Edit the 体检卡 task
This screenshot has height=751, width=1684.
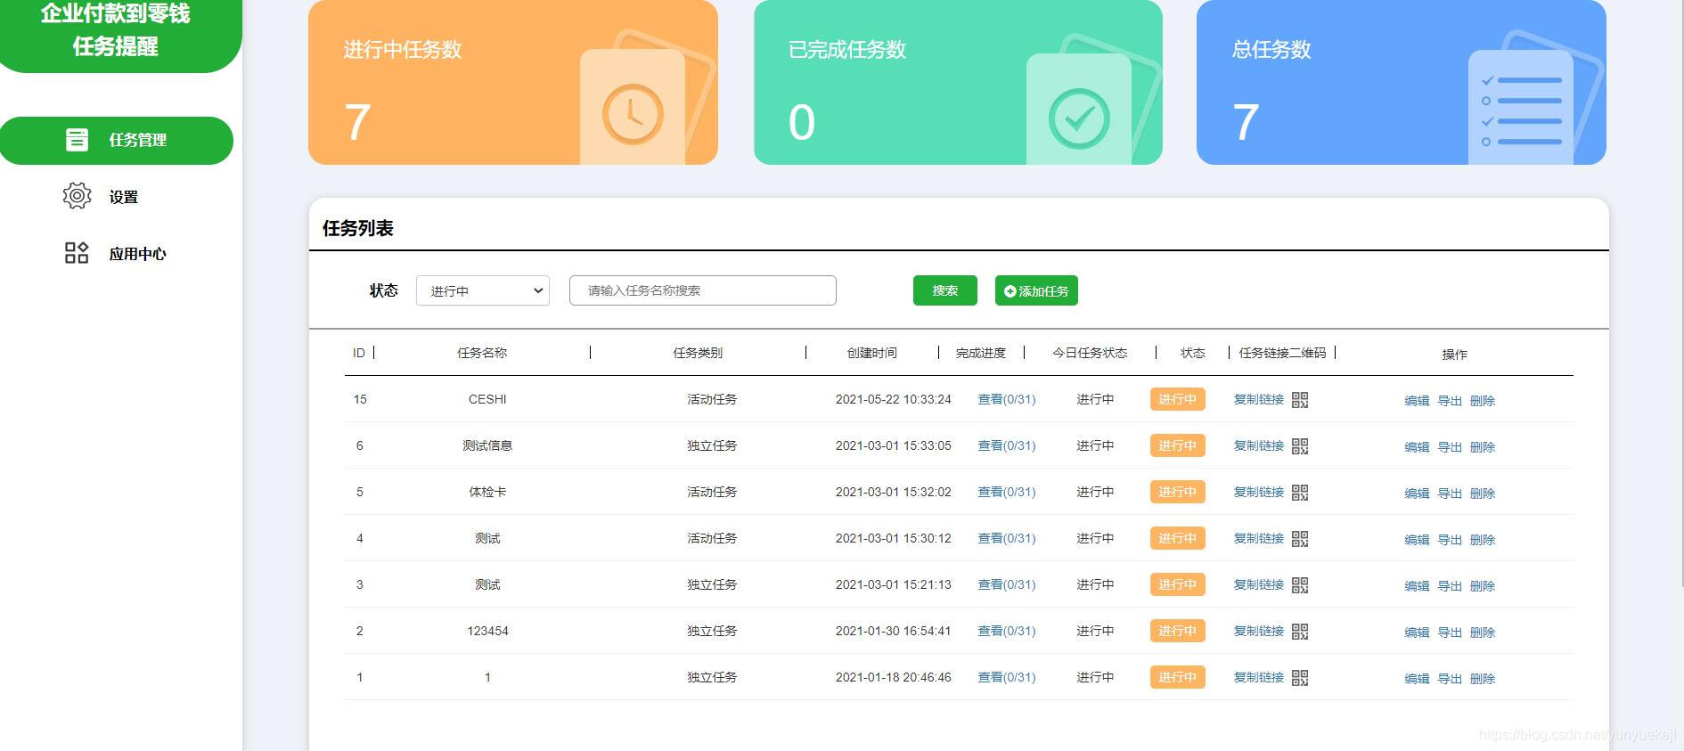pyautogui.click(x=1417, y=494)
